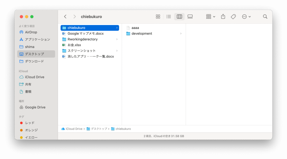Select the スクリーンショット folder
287x159 pixels.
(90, 51)
